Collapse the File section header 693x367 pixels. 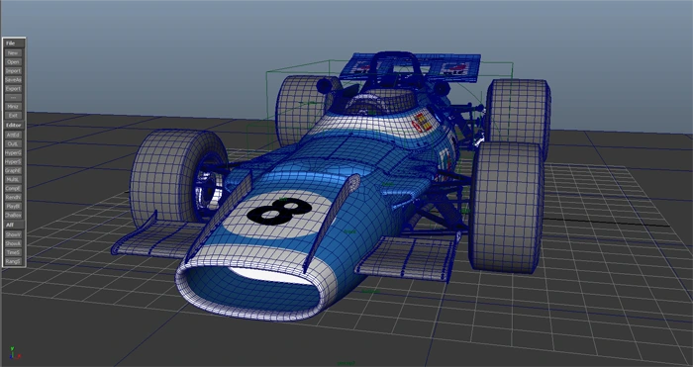(14, 44)
